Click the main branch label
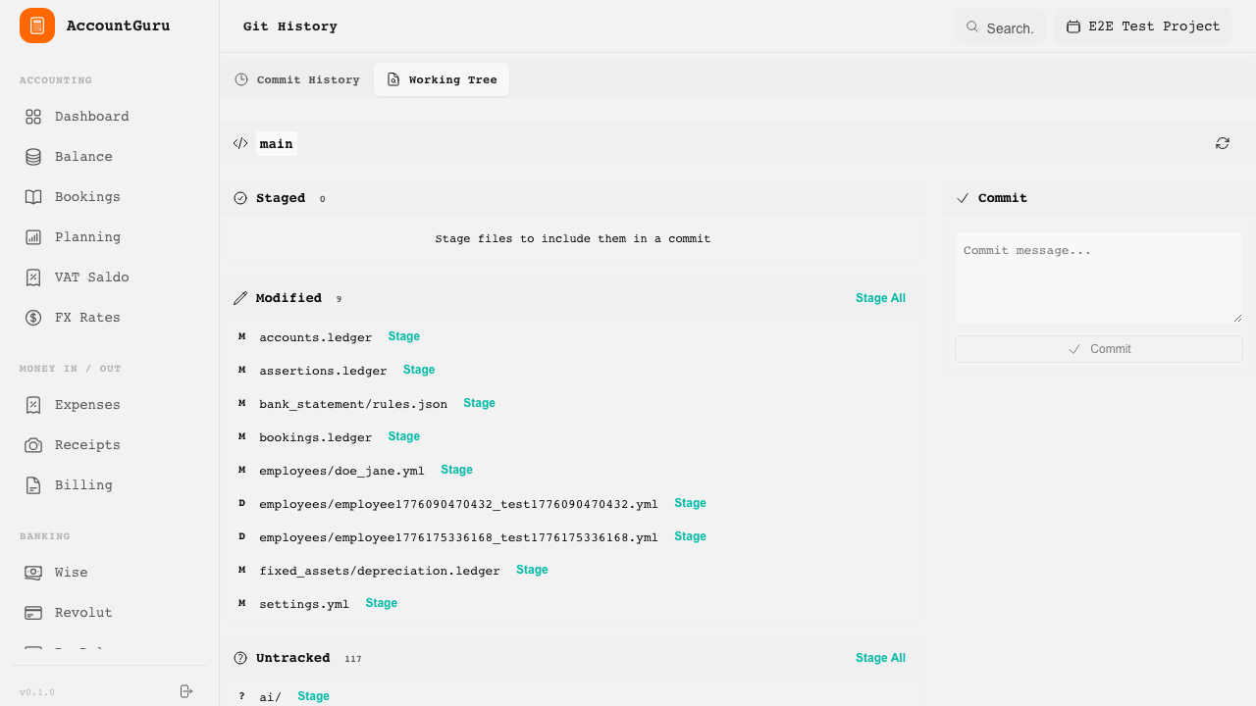Screen dimensions: 1256x706 pyautogui.click(x=276, y=144)
